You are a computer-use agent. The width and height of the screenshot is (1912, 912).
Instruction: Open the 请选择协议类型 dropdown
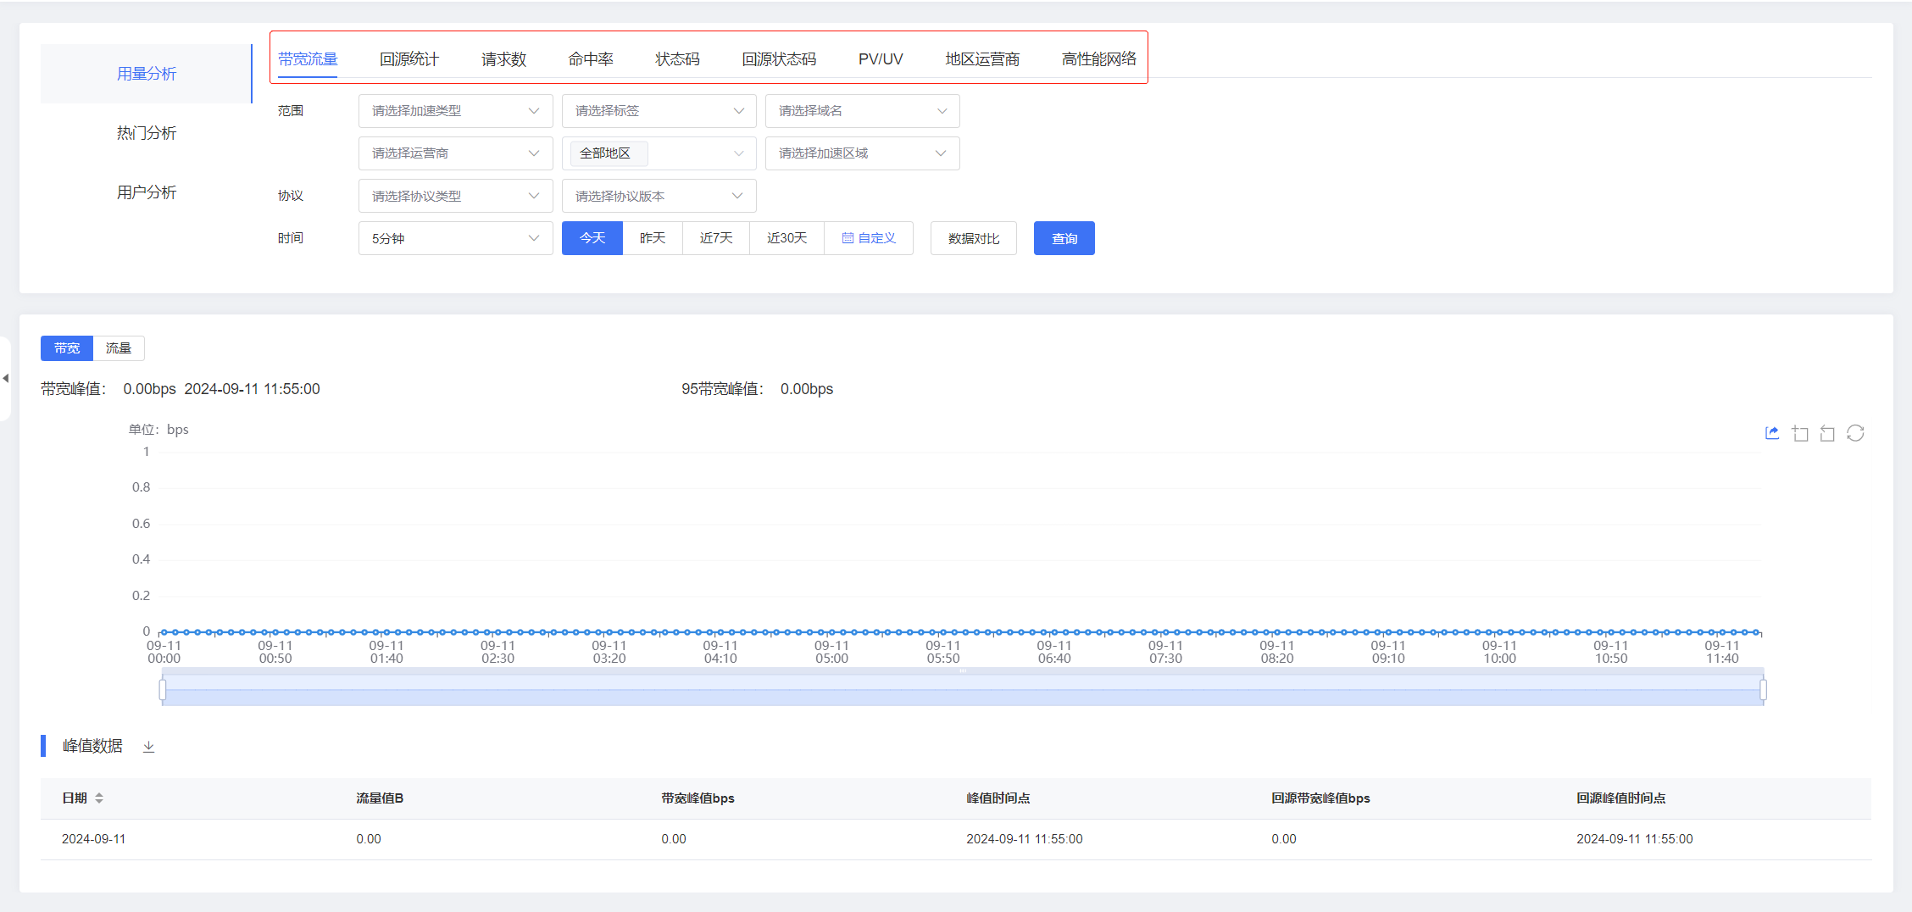click(456, 196)
